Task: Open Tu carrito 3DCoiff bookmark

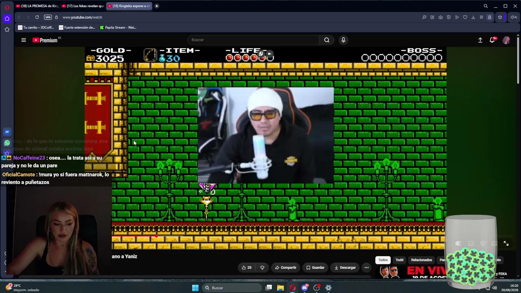Action: (x=37, y=27)
